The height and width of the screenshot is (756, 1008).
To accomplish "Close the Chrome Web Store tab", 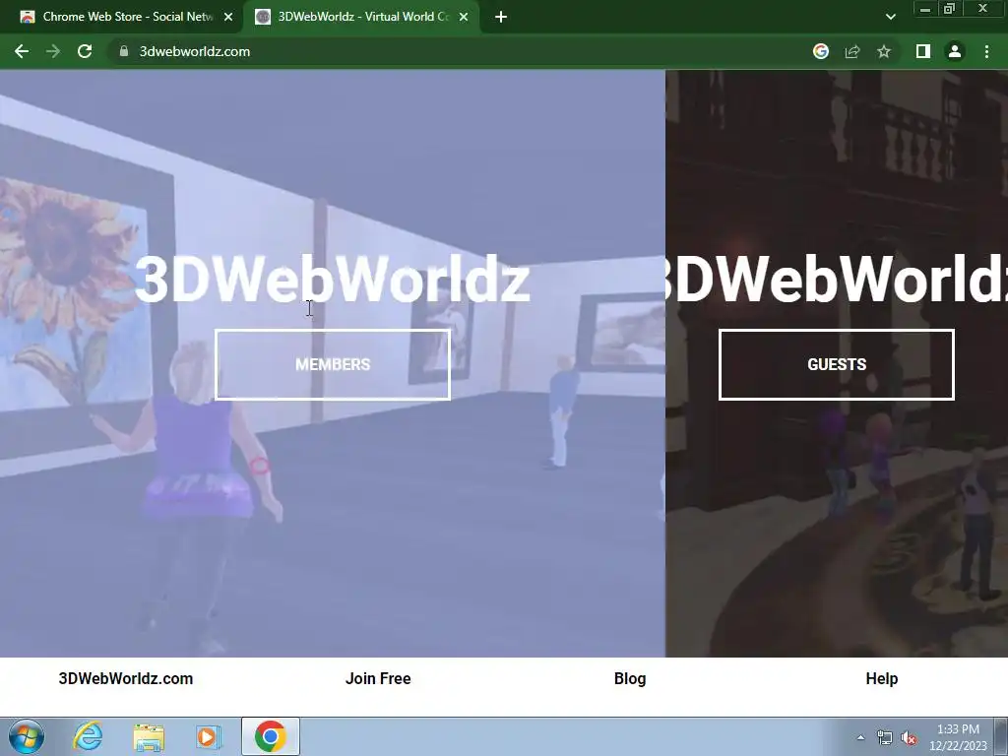I will tap(228, 17).
